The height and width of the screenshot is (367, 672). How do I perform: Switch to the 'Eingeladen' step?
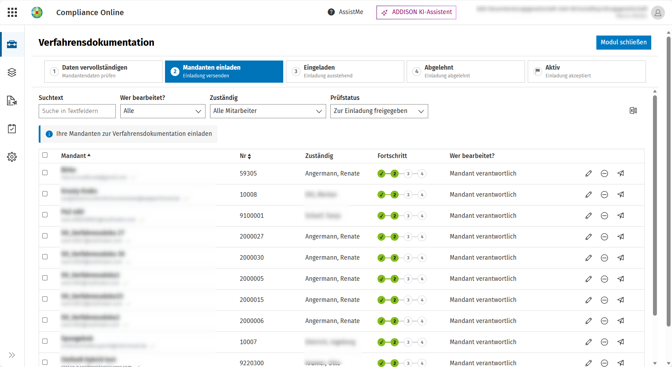[x=345, y=71]
